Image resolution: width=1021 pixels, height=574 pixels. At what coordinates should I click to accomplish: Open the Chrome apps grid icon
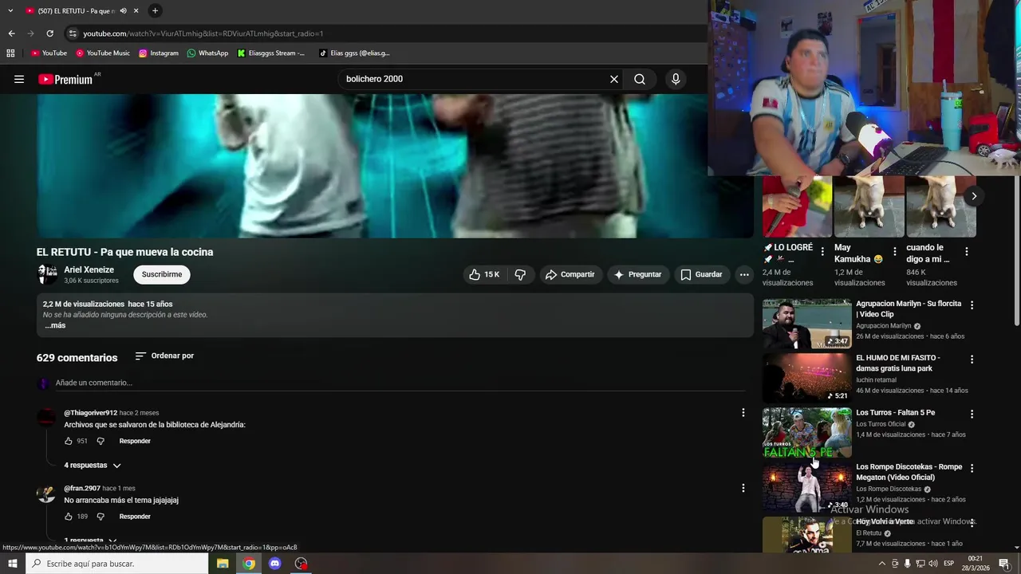click(10, 53)
